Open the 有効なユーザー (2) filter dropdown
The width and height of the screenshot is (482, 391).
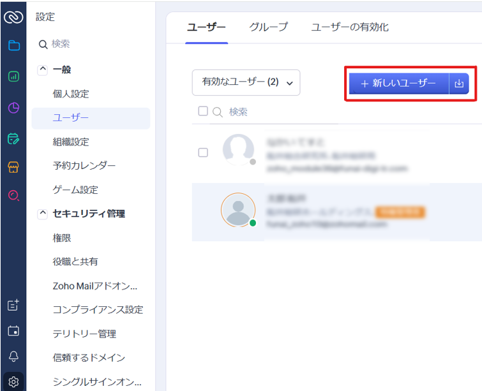tap(246, 83)
